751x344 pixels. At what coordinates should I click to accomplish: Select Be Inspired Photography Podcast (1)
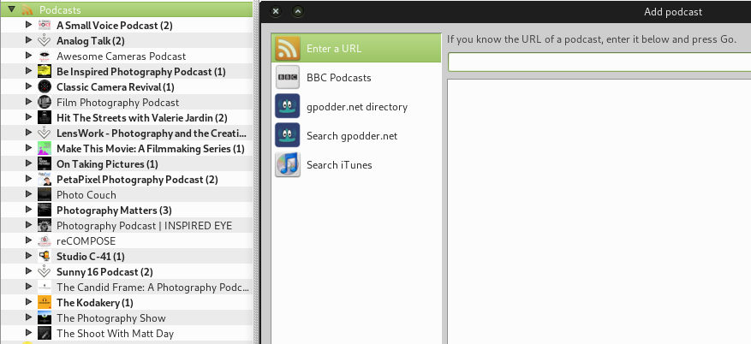pos(140,72)
